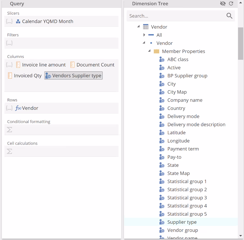
Task: Select the Delivery mode description property
Action: (x=196, y=125)
